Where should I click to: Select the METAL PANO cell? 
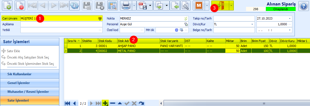pyautogui.click(x=138, y=51)
